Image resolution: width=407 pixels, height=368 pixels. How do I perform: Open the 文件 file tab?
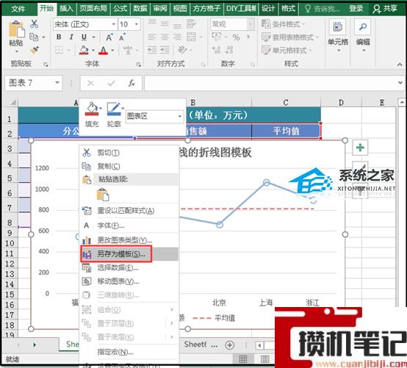18,9
